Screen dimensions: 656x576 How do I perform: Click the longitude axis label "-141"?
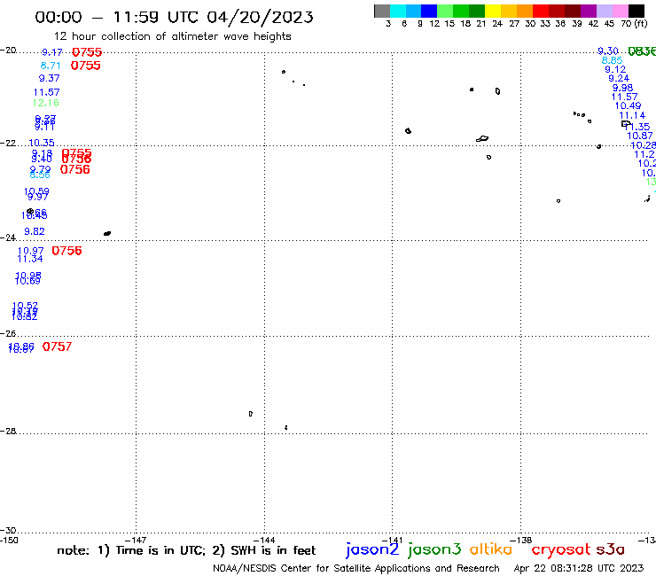point(393,540)
